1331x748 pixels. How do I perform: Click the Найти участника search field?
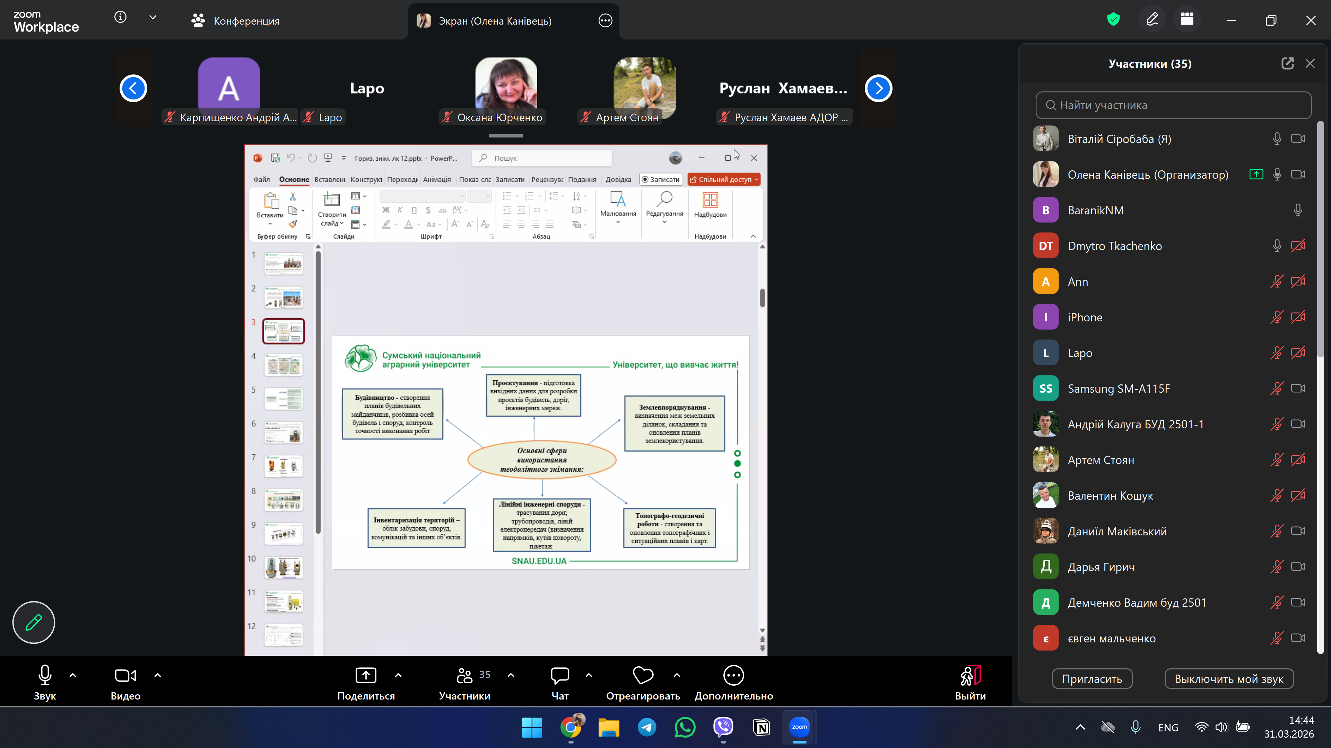click(1173, 105)
